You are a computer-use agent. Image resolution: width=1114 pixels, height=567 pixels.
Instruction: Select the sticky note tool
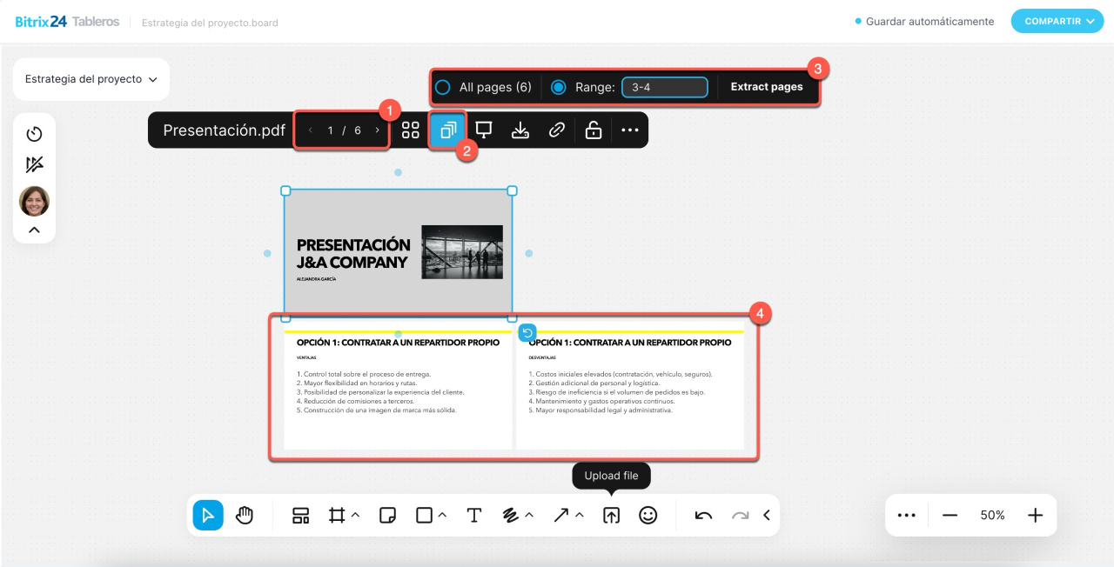click(388, 516)
